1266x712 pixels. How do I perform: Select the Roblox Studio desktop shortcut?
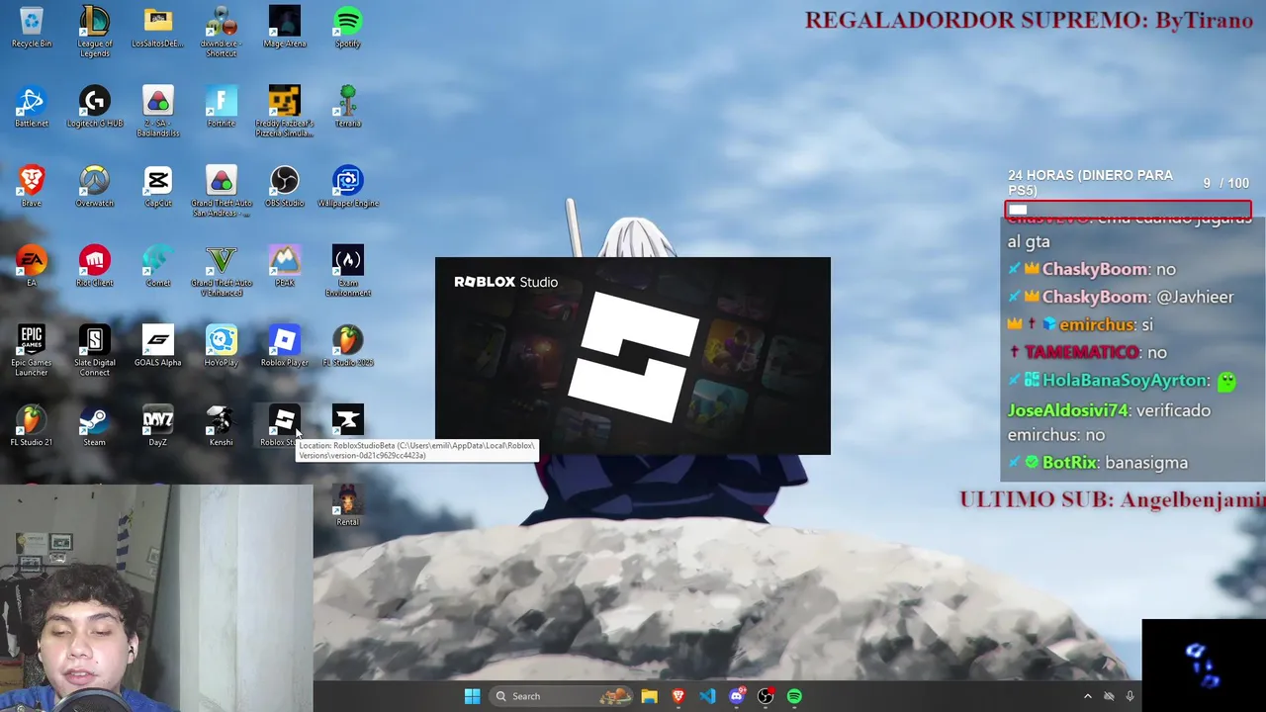pos(284,426)
